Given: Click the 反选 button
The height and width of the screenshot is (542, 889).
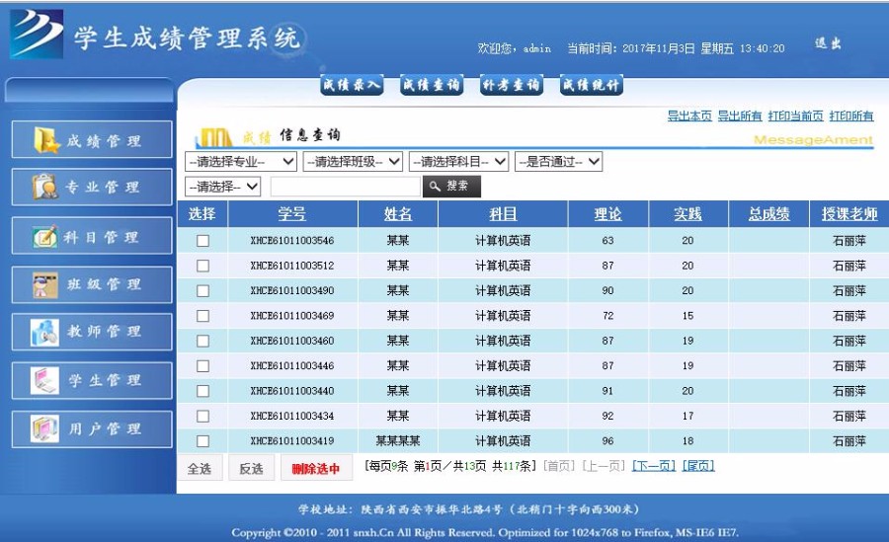Looking at the screenshot, I should [251, 468].
